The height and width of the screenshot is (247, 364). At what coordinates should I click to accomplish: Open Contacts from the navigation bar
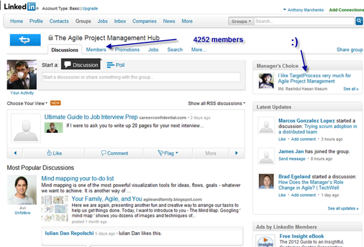59,21
